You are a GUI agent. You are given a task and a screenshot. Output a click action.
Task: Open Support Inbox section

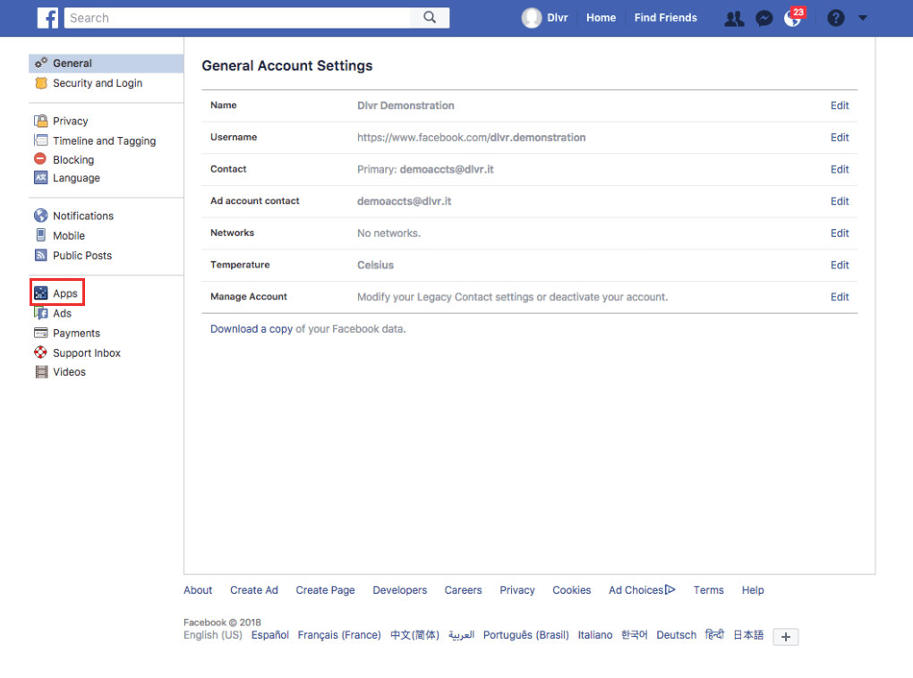tap(87, 352)
